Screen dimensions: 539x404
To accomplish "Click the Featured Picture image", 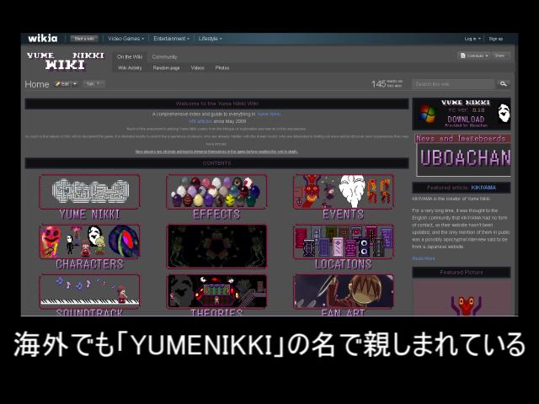I will pos(462,298).
